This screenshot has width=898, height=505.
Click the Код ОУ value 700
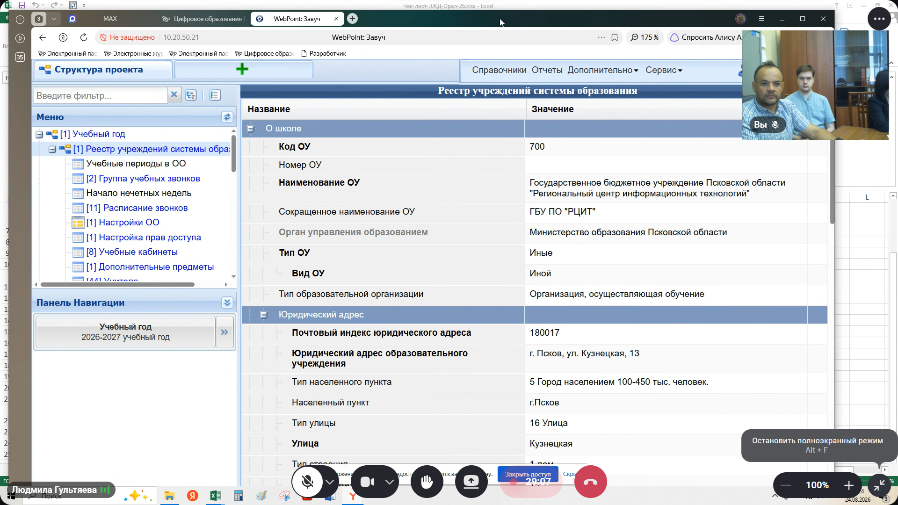(537, 147)
